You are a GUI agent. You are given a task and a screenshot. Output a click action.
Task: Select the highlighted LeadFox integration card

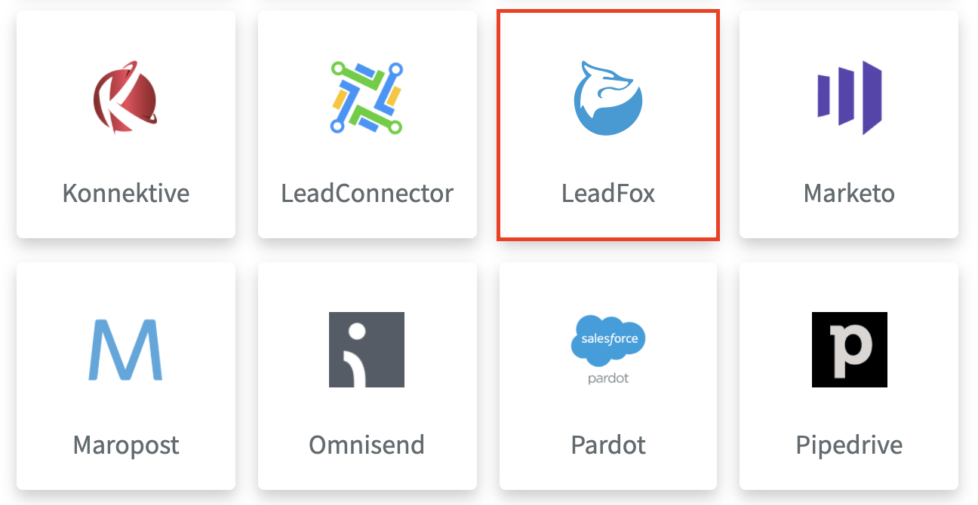(x=608, y=125)
